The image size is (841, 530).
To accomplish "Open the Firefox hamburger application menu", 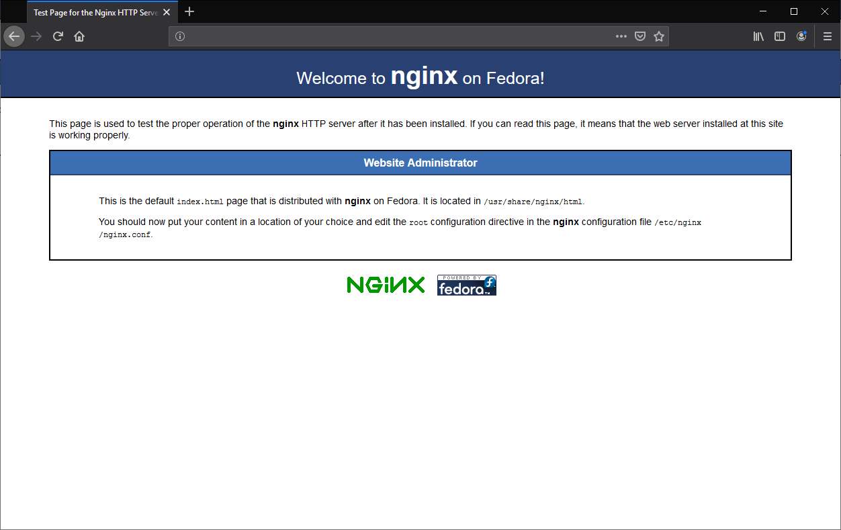I will click(828, 36).
